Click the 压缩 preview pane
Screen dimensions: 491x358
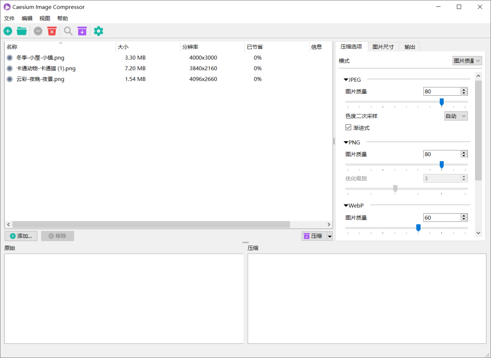click(367, 299)
